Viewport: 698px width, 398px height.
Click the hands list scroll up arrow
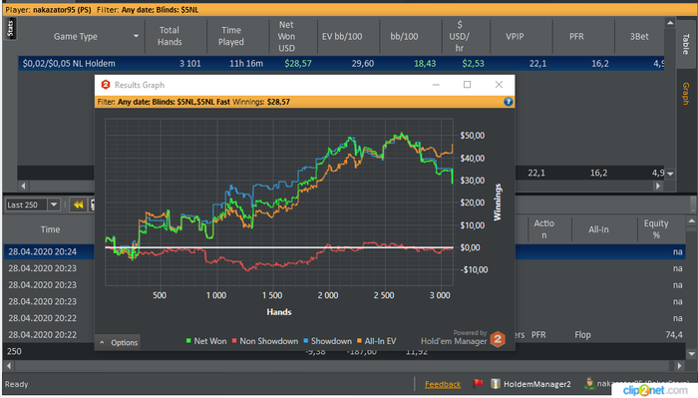pos(691,220)
